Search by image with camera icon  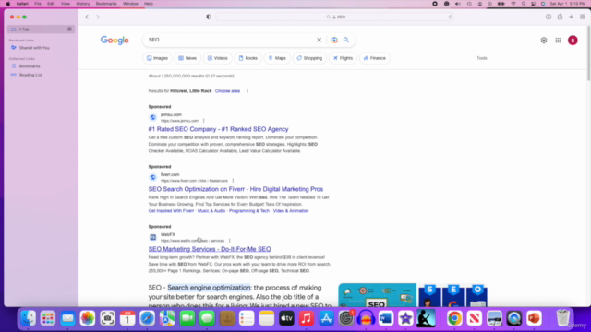334,40
